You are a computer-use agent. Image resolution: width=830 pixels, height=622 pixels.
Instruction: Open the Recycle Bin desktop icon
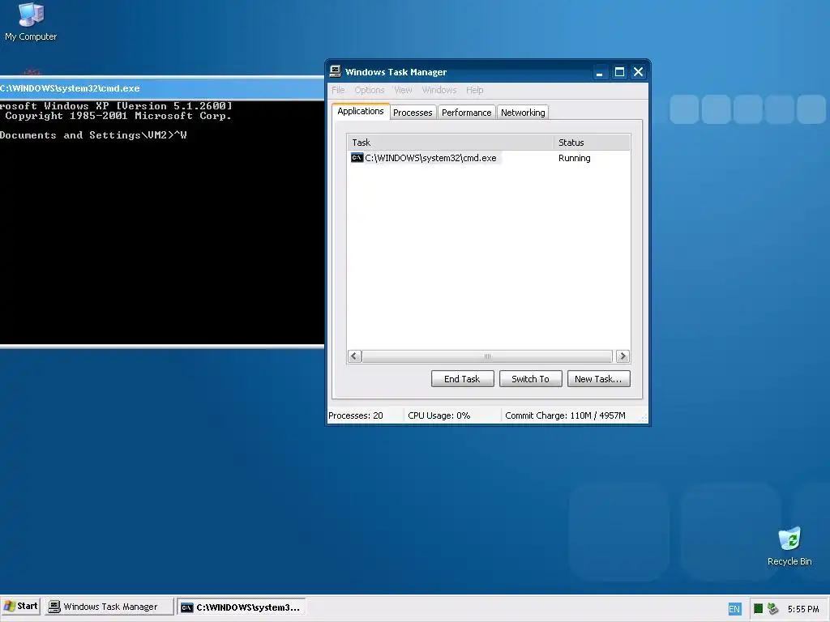pyautogui.click(x=789, y=547)
